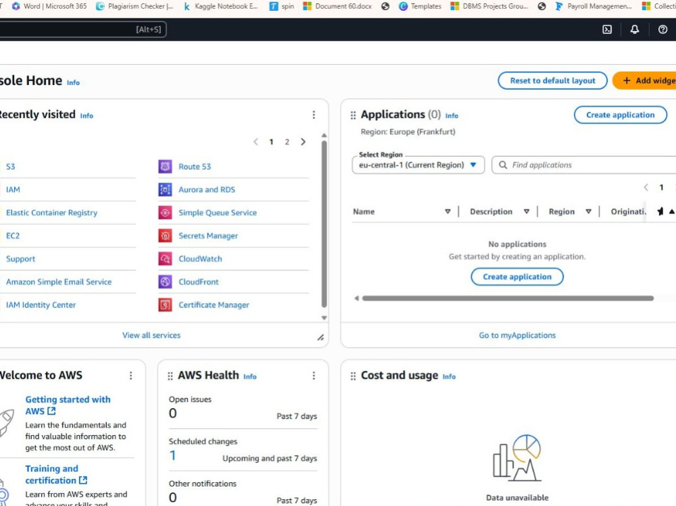Open the Elastic Container Registry link

pyautogui.click(x=52, y=213)
